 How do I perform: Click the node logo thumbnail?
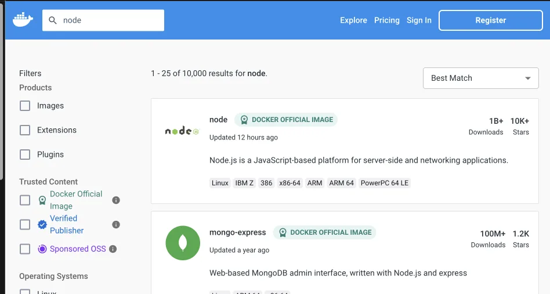(x=182, y=131)
